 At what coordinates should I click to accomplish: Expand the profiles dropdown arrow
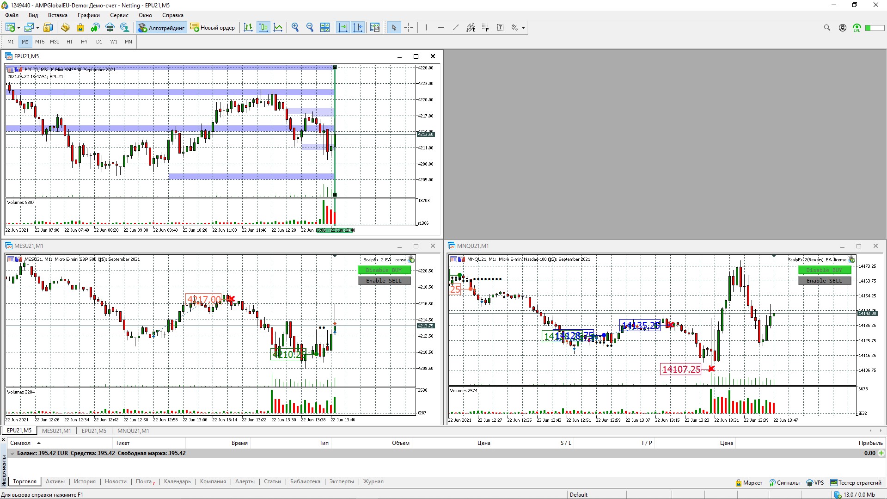pos(37,28)
